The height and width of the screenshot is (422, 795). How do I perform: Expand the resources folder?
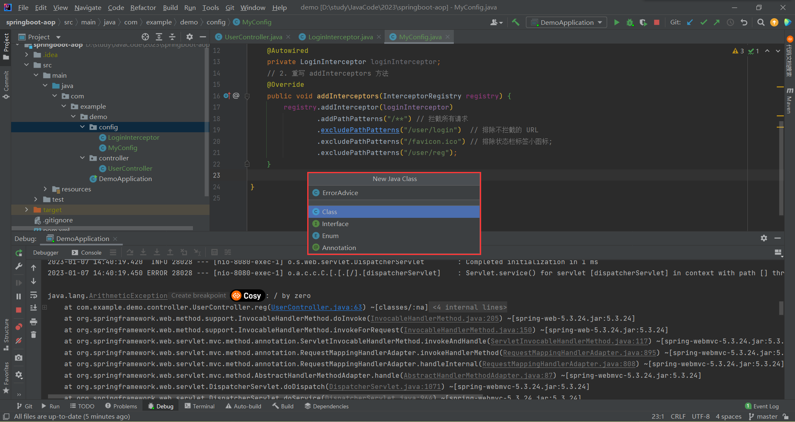pyautogui.click(x=45, y=189)
